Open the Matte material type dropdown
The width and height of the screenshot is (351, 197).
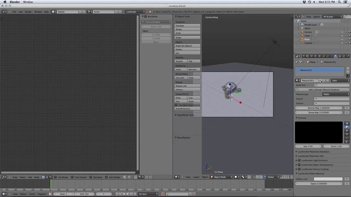[336, 94]
